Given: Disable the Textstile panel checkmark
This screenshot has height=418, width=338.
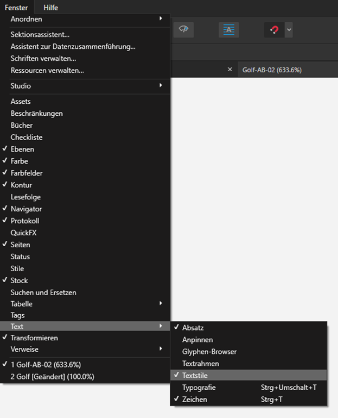Looking at the screenshot, I should coord(248,376).
